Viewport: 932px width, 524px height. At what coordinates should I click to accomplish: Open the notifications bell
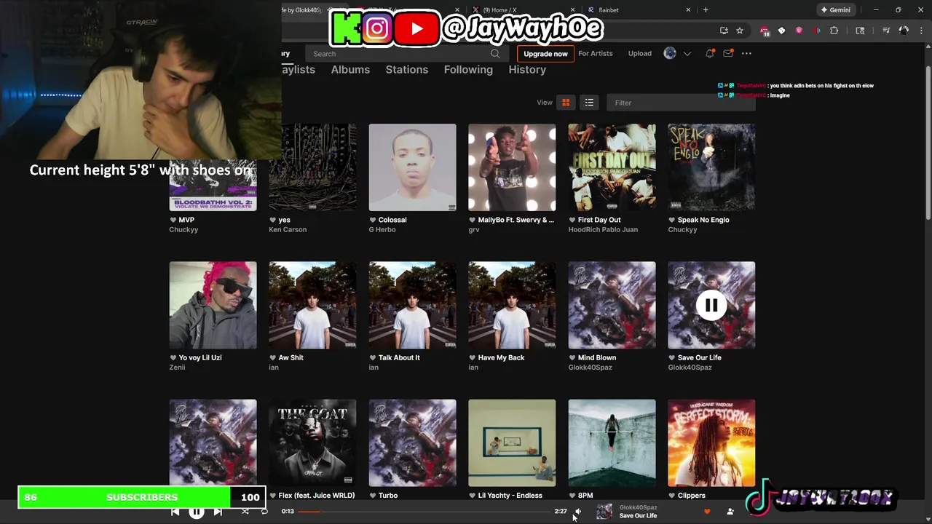[709, 53]
